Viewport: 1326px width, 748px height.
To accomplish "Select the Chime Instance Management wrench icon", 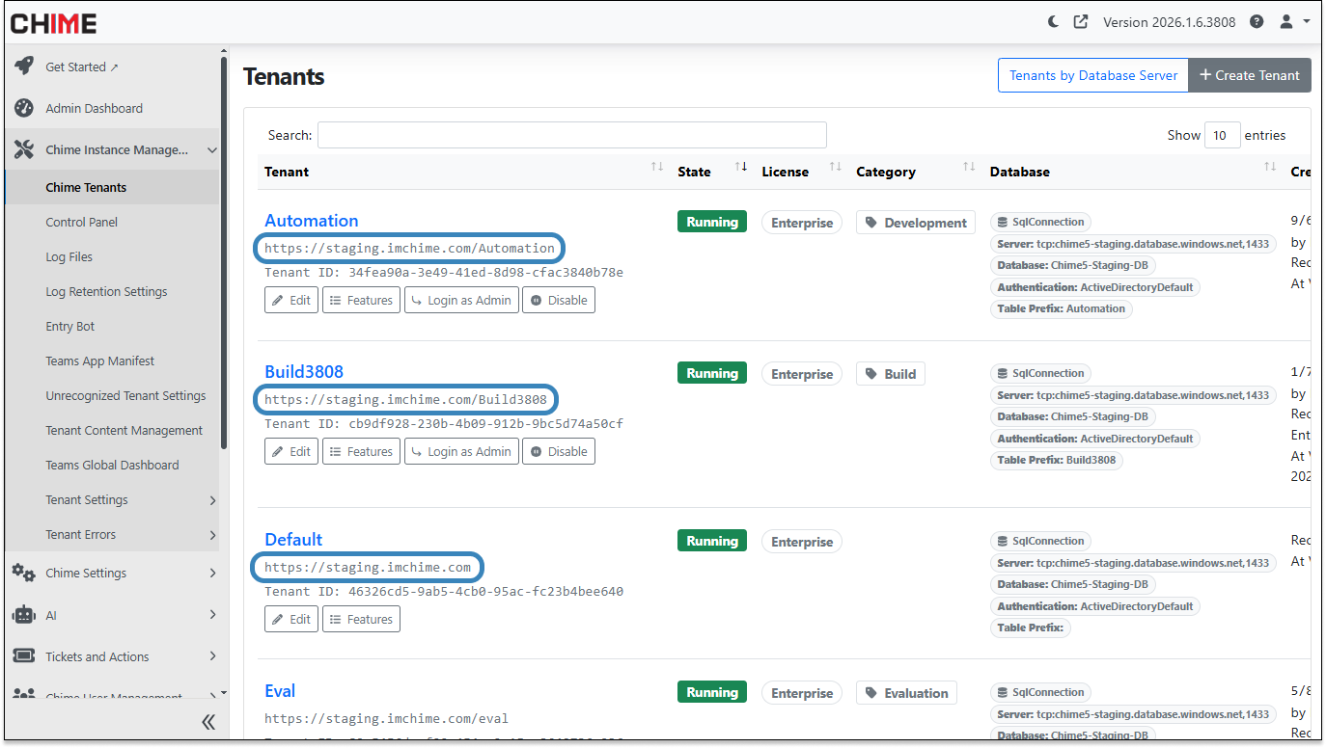I will point(24,148).
